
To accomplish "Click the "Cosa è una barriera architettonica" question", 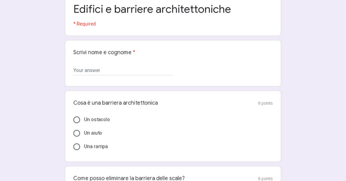I will (x=115, y=103).
